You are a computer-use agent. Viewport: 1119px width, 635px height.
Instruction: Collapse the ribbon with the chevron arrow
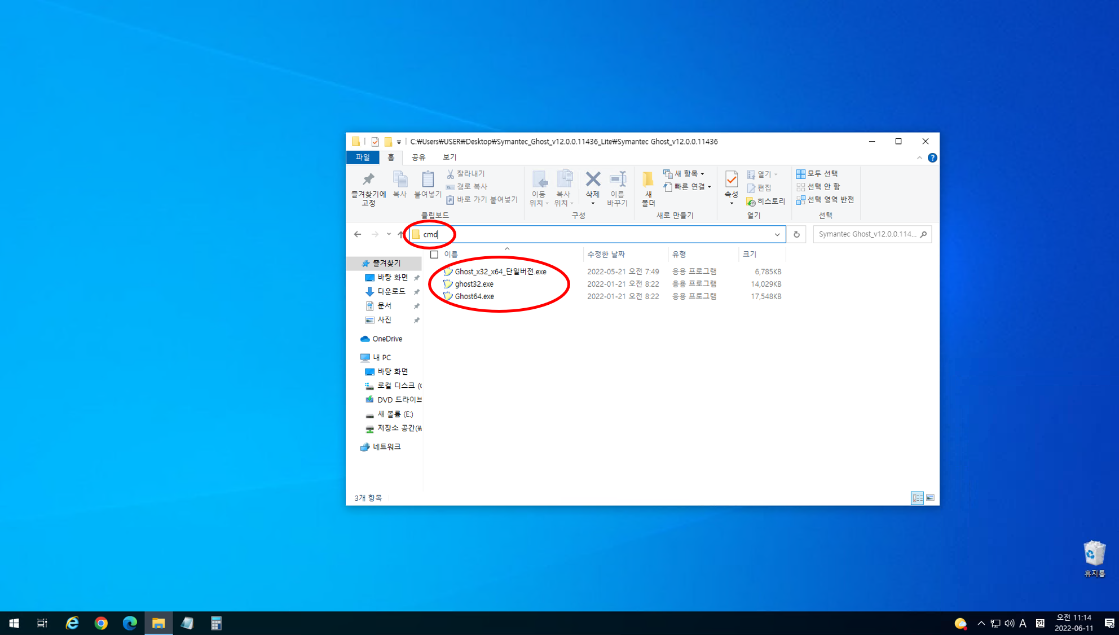pos(919,157)
